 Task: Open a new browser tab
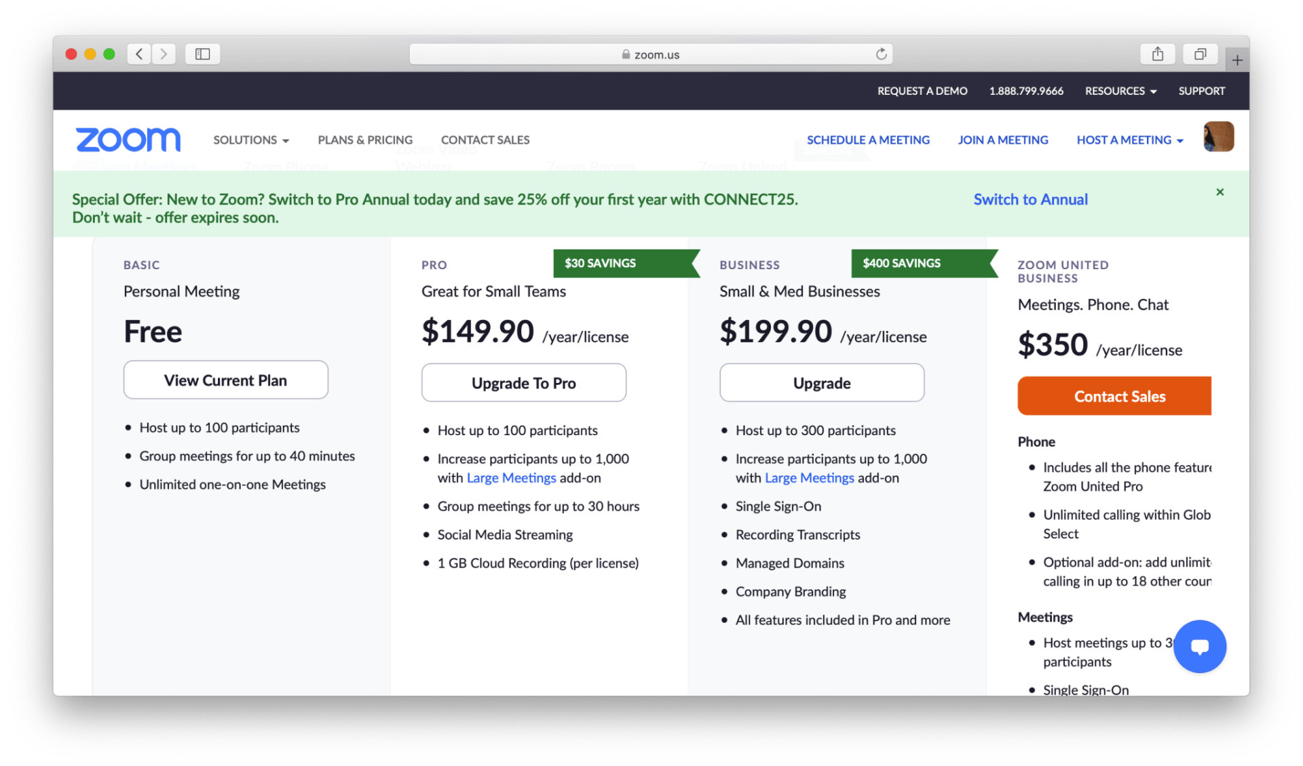point(1236,58)
